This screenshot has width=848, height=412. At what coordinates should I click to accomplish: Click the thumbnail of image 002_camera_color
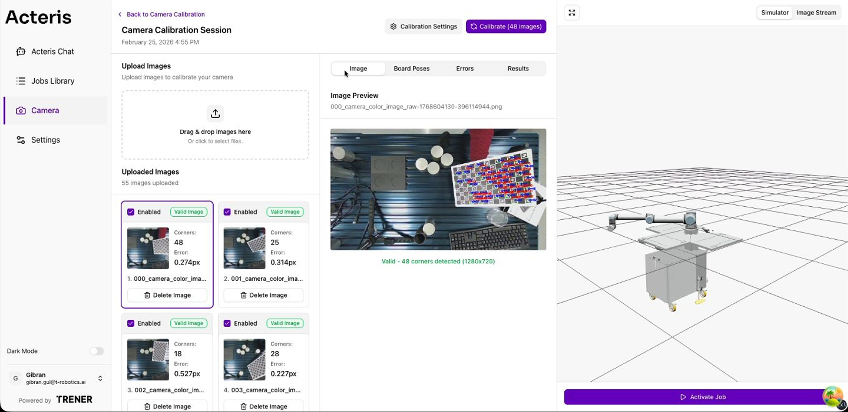click(x=148, y=359)
